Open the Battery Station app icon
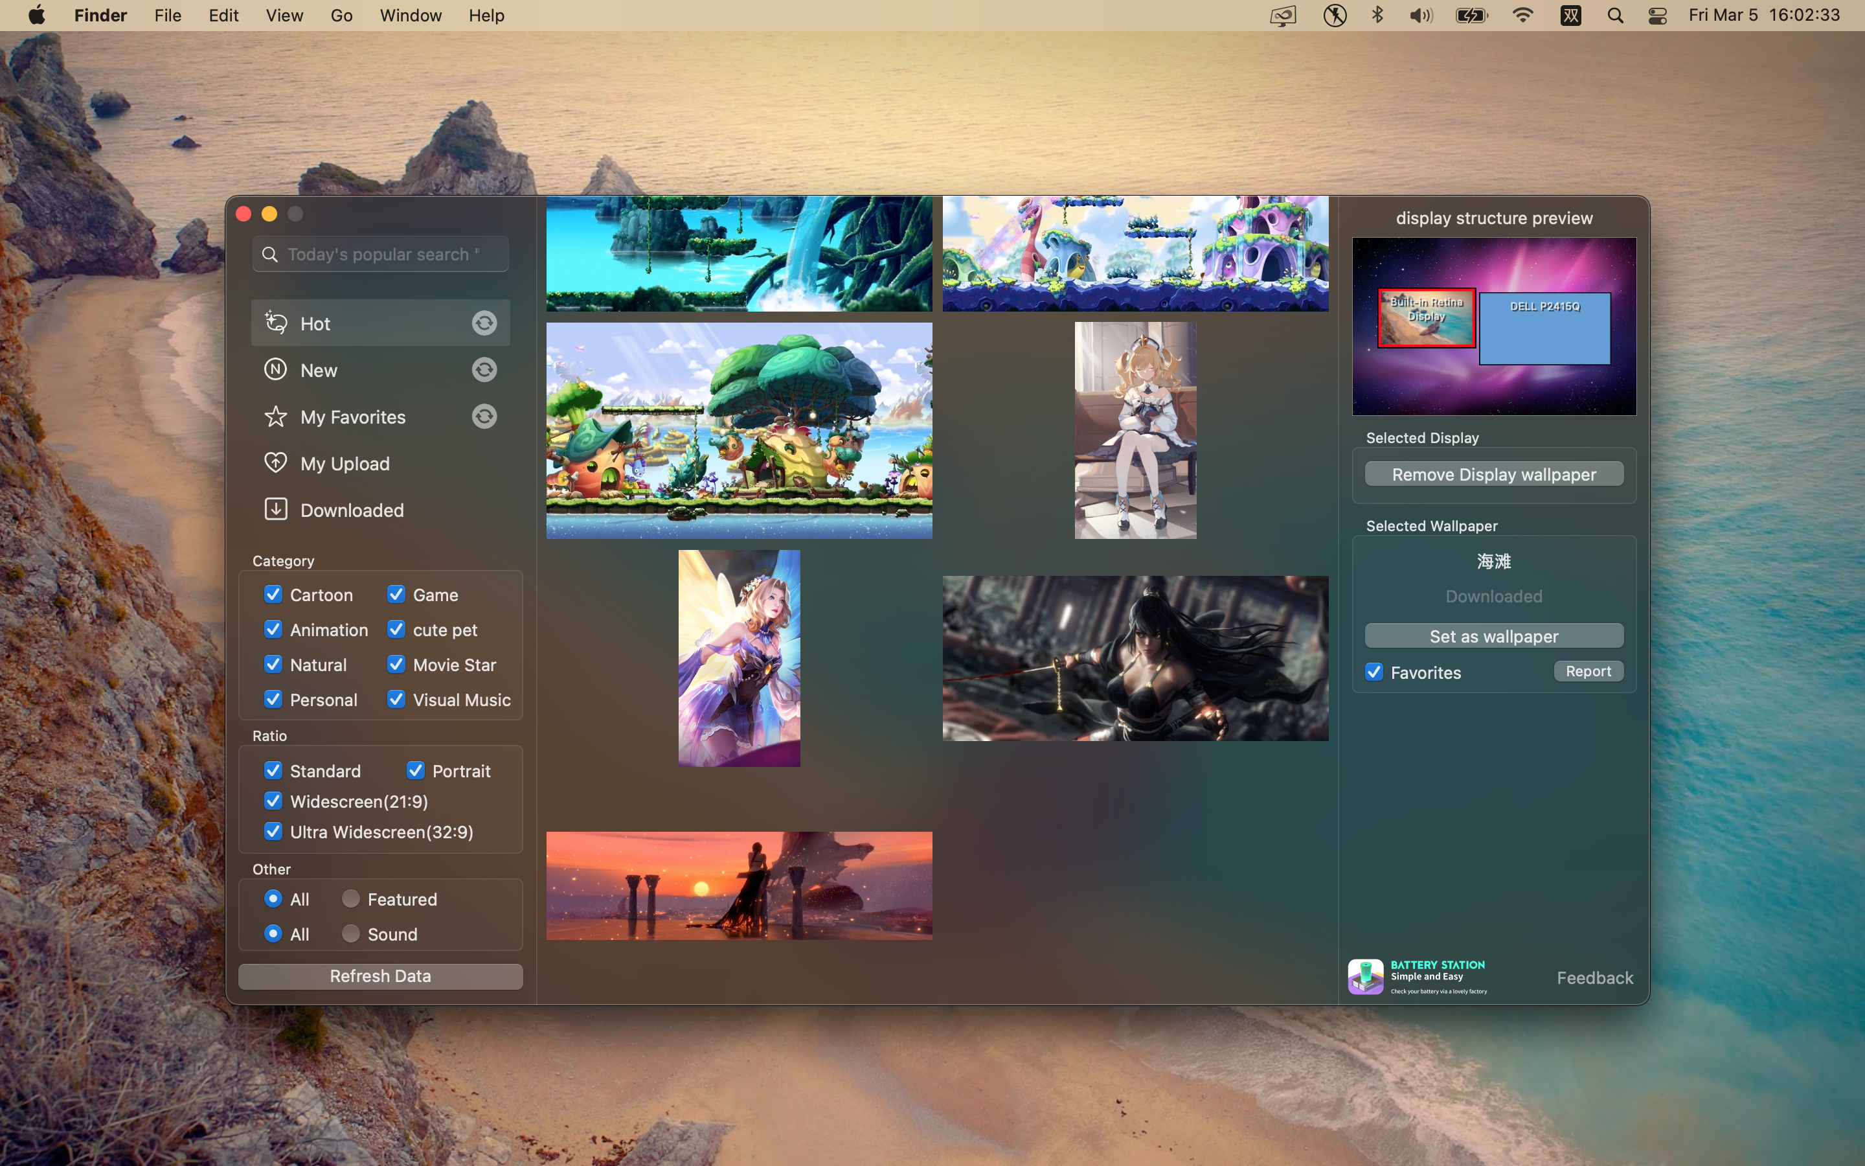Image resolution: width=1865 pixels, height=1166 pixels. tap(1365, 977)
